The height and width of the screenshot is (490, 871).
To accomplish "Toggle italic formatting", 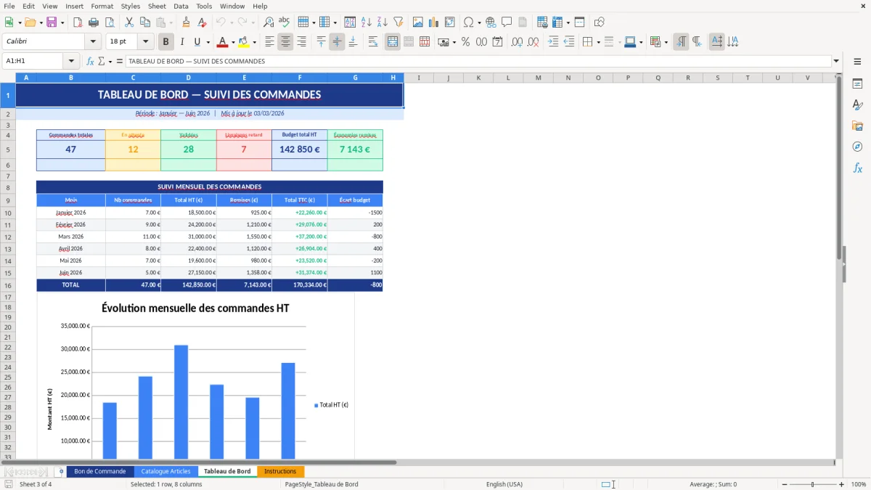I will (181, 41).
